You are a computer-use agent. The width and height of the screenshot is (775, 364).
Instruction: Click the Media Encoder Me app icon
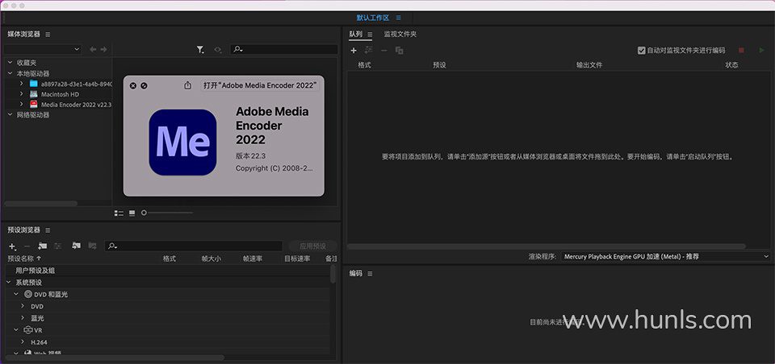coord(182,142)
